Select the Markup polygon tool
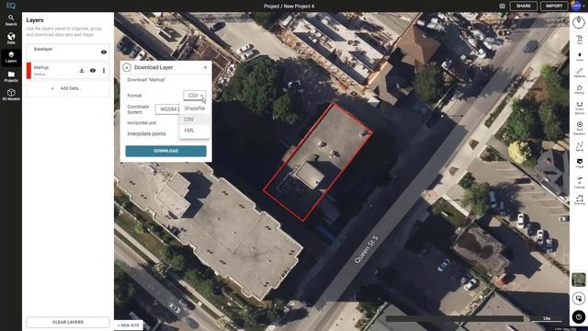 [x=580, y=89]
